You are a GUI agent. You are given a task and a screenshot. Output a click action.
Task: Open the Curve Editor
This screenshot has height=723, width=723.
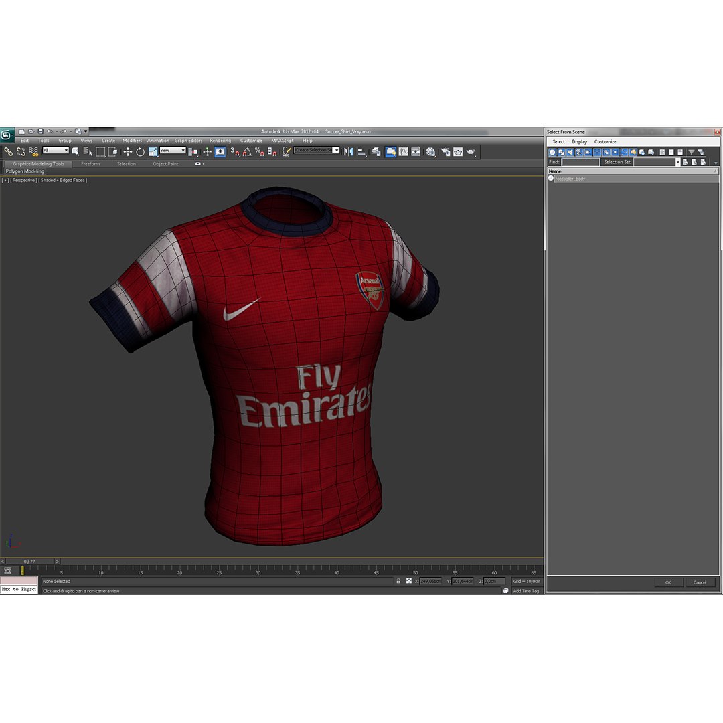coord(404,151)
